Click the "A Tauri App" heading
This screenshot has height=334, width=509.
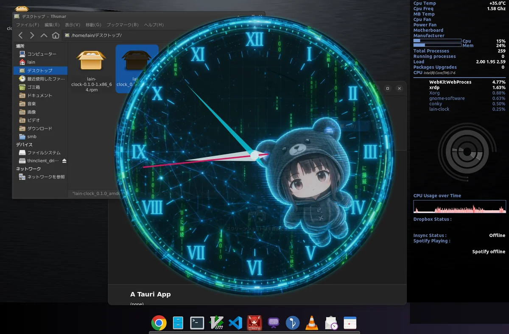click(151, 294)
